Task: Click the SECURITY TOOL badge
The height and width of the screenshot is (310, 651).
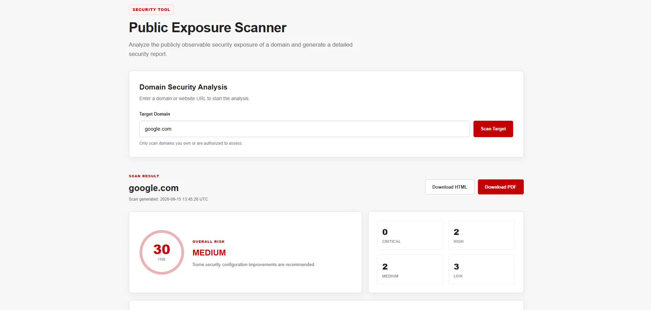Action: pos(151,10)
